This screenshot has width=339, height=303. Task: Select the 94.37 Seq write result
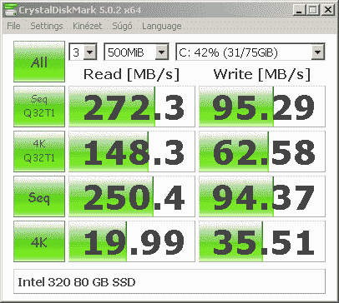click(x=262, y=196)
